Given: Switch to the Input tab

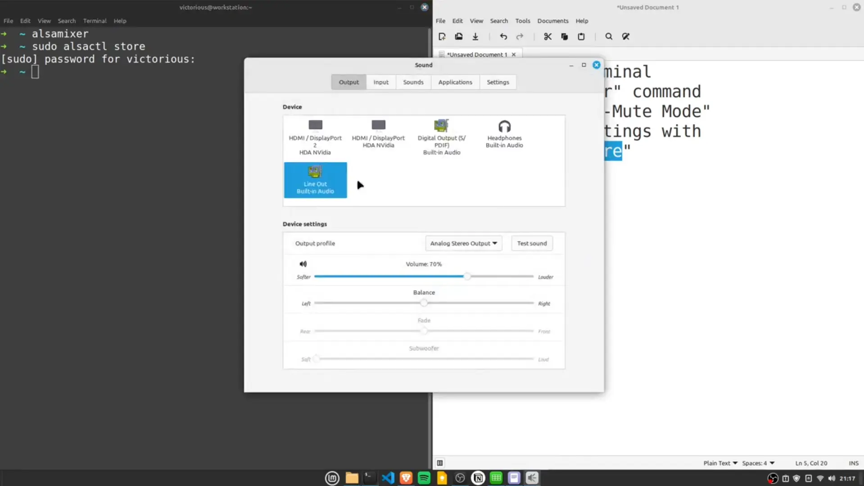Looking at the screenshot, I should (x=381, y=82).
